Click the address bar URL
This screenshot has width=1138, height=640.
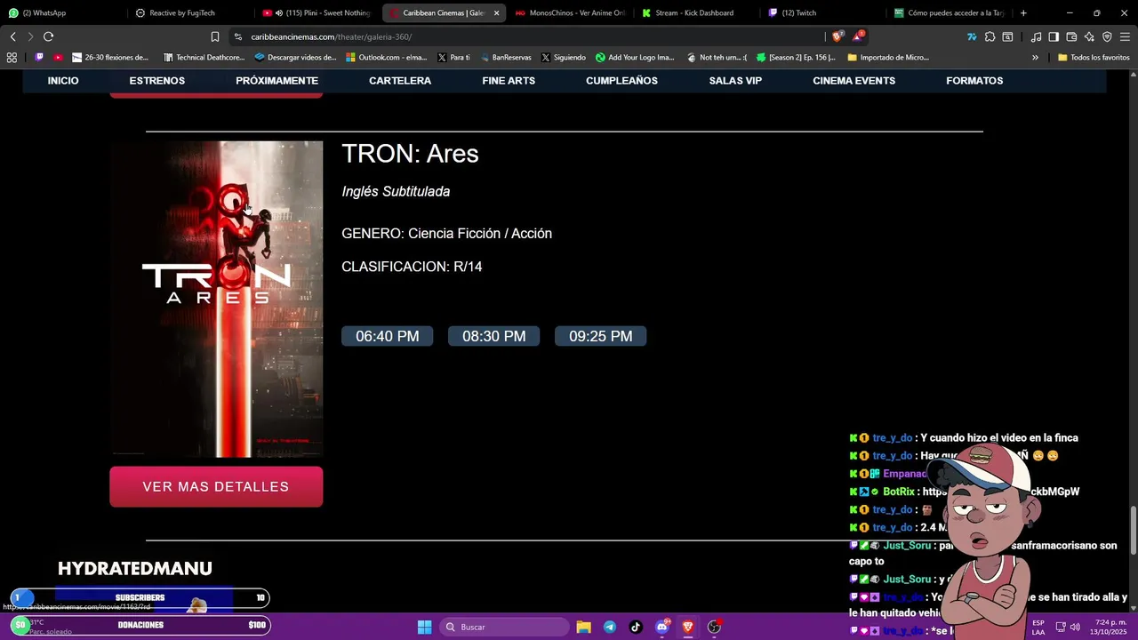point(331,36)
